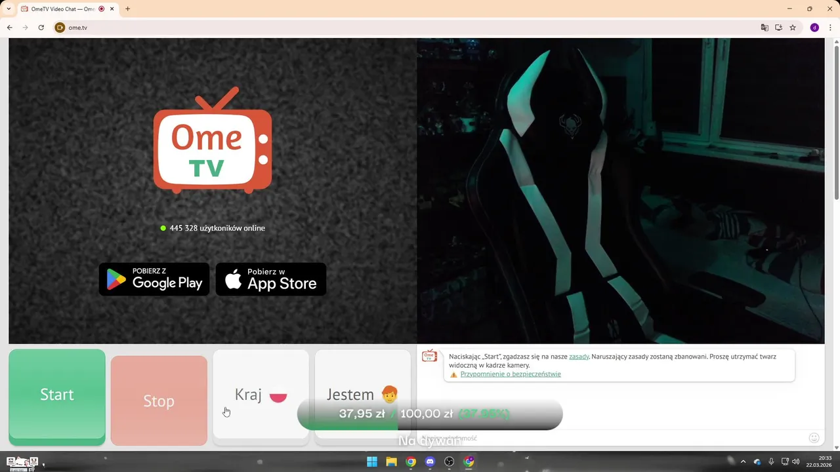
Task: Open the Chrome three-dot menu
Action: [829, 28]
